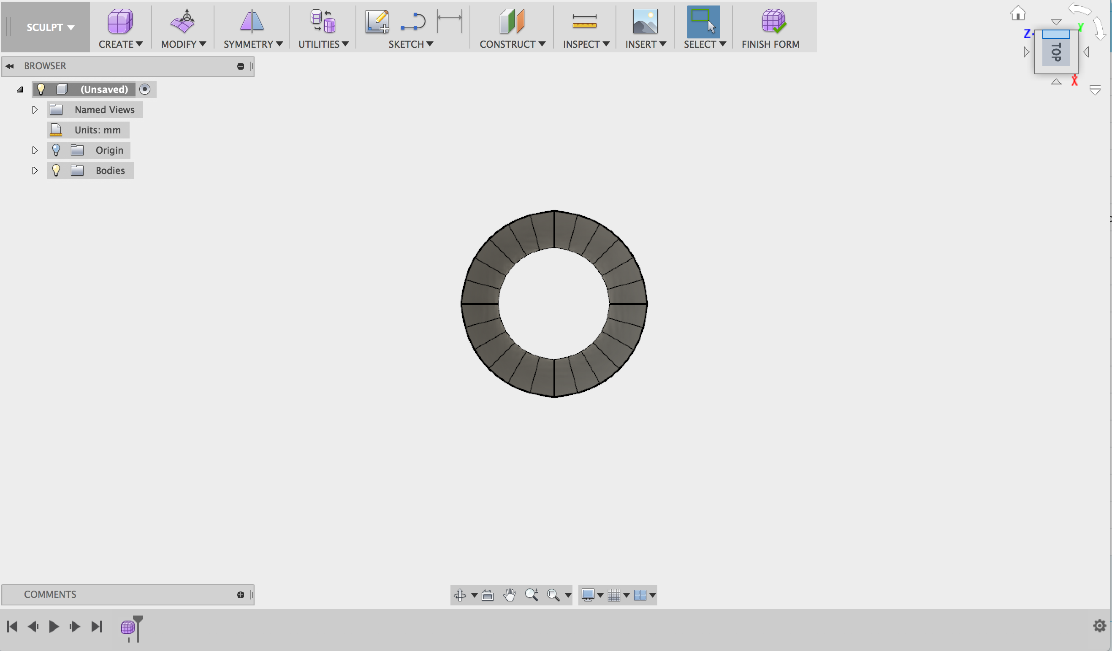The width and height of the screenshot is (1112, 651).
Task: Expand the Named Views folder
Action: coord(35,109)
